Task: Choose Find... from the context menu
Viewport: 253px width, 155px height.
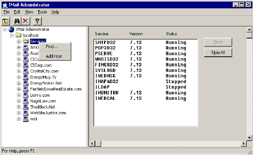Action: 52,47
